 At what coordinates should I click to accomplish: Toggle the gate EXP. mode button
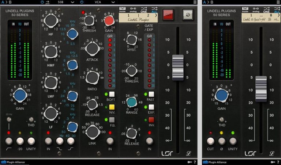point(151,107)
